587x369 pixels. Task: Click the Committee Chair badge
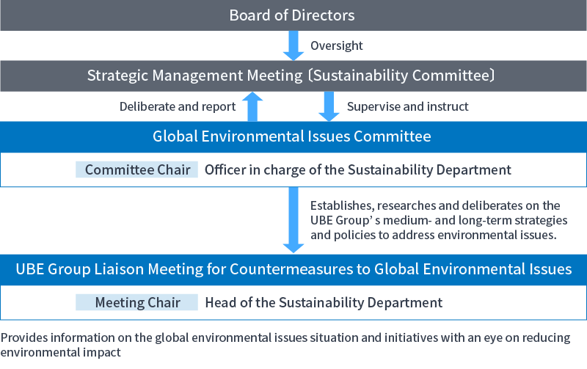pos(137,169)
